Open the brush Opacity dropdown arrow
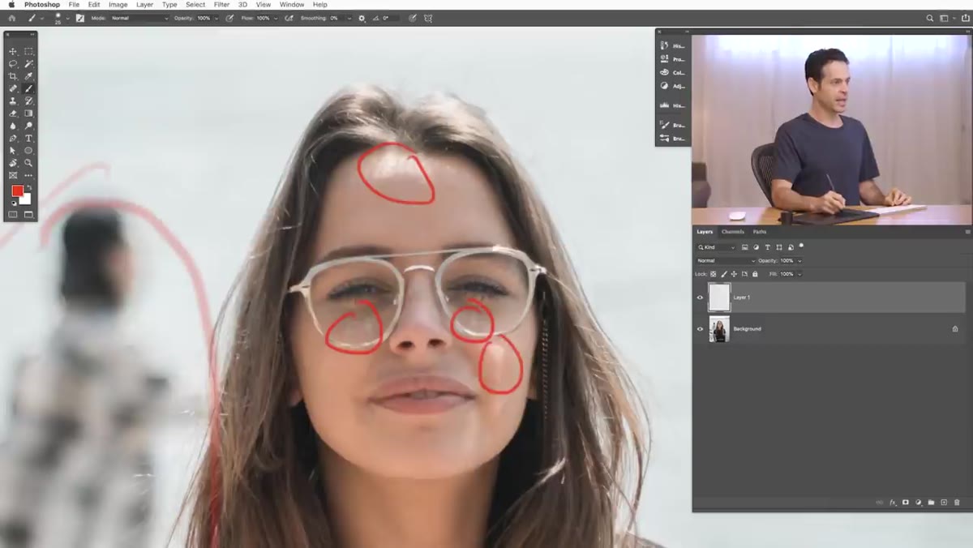973x548 pixels. (216, 18)
